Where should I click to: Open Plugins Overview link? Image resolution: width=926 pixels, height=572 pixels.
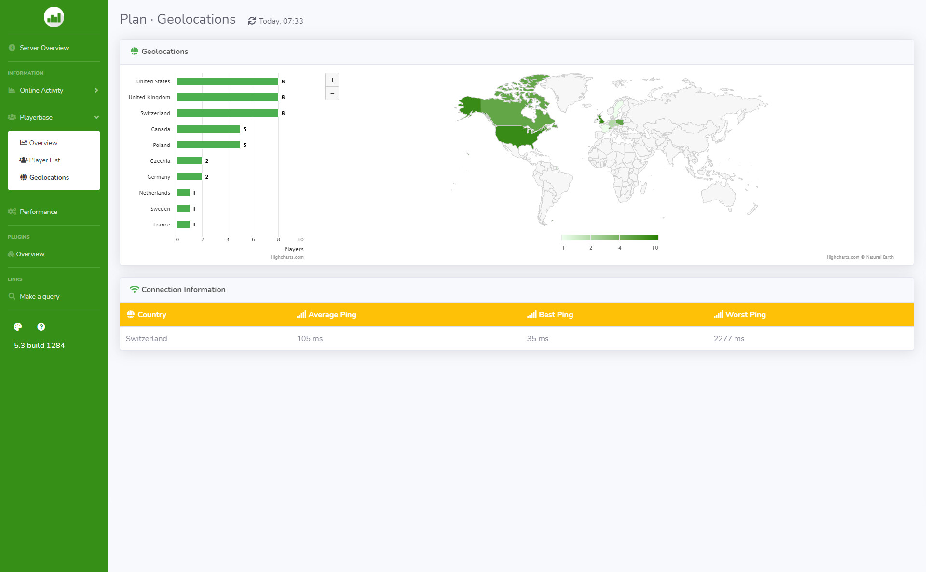pos(30,254)
